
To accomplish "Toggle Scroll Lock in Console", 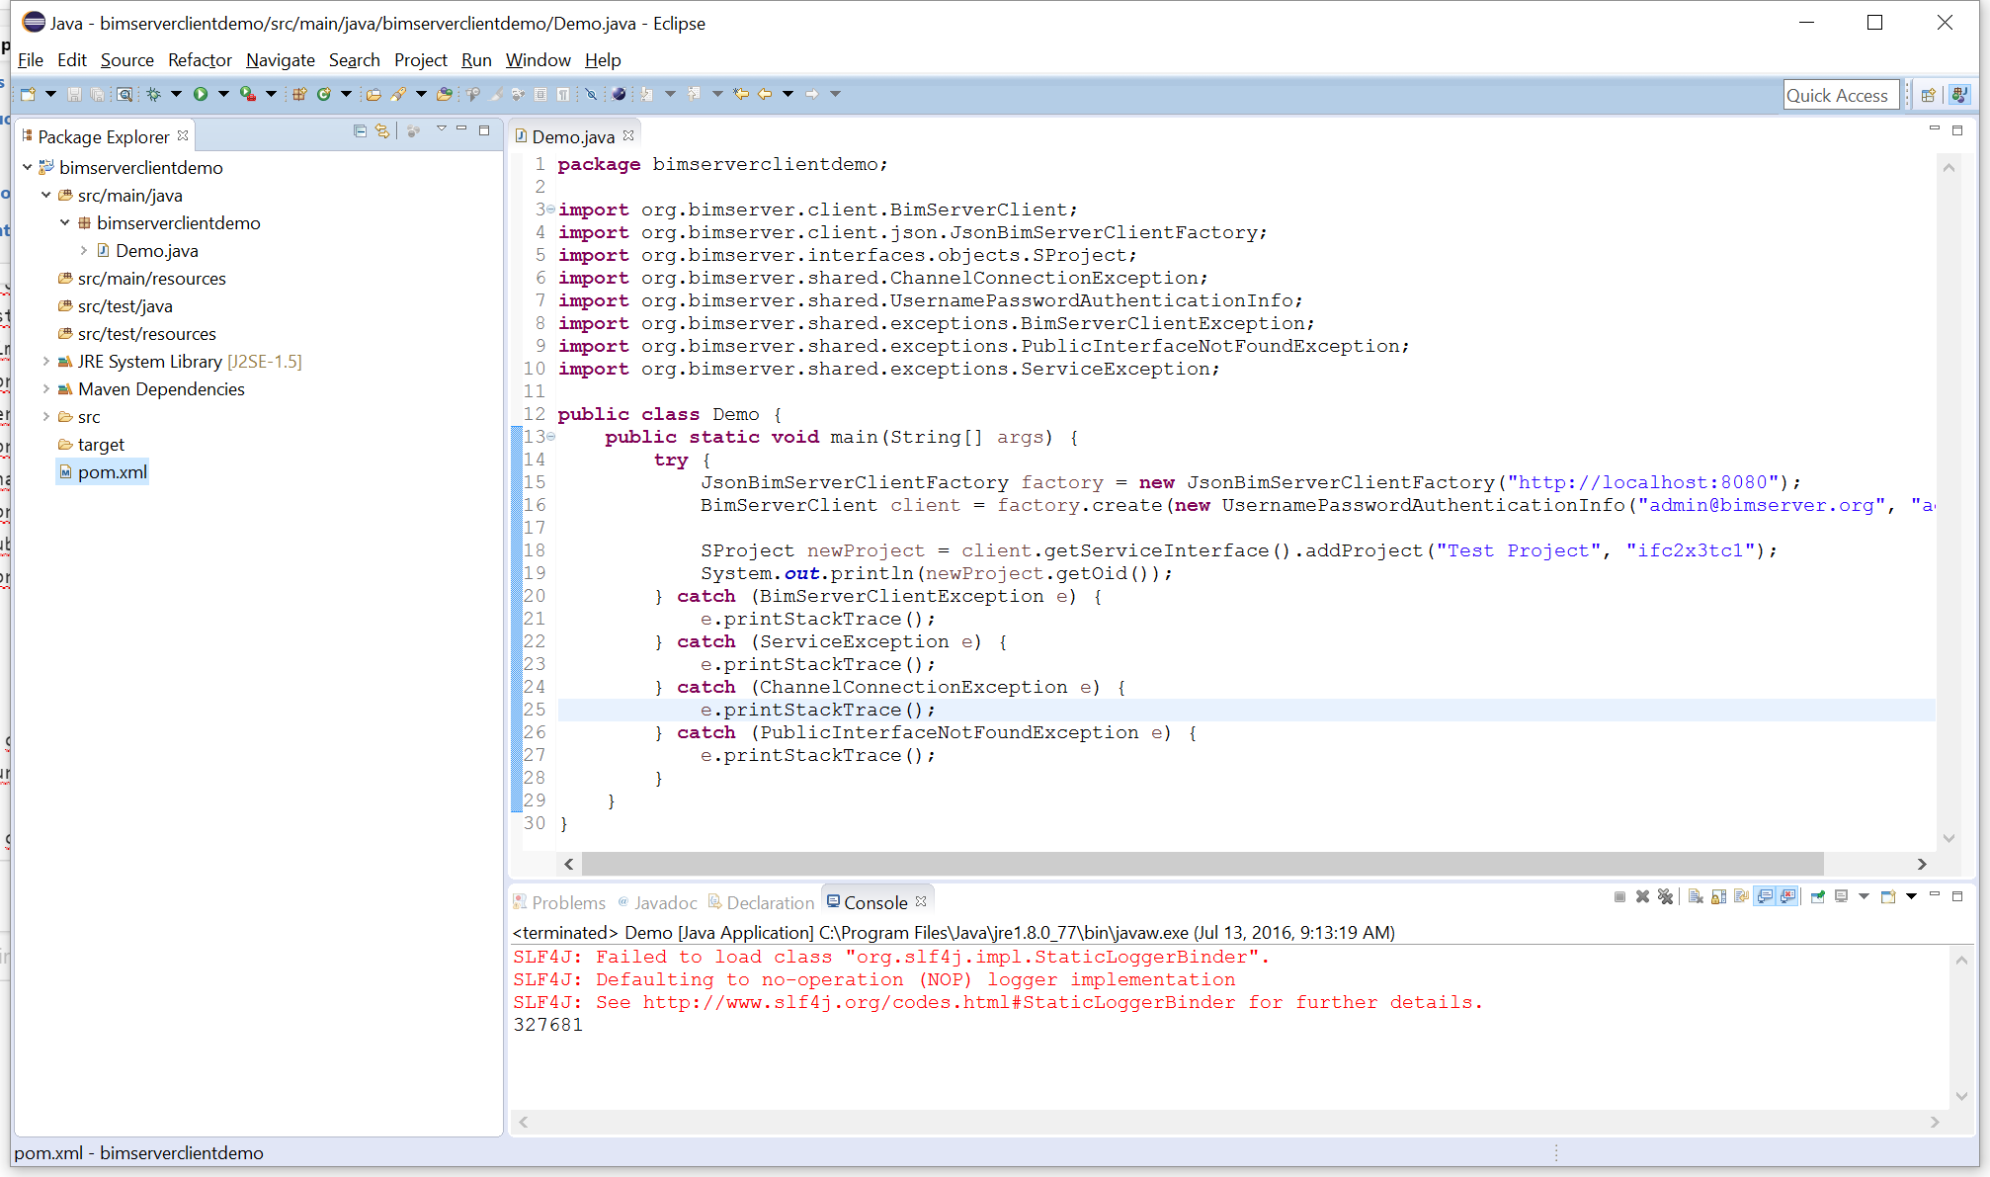I will coord(1718,896).
